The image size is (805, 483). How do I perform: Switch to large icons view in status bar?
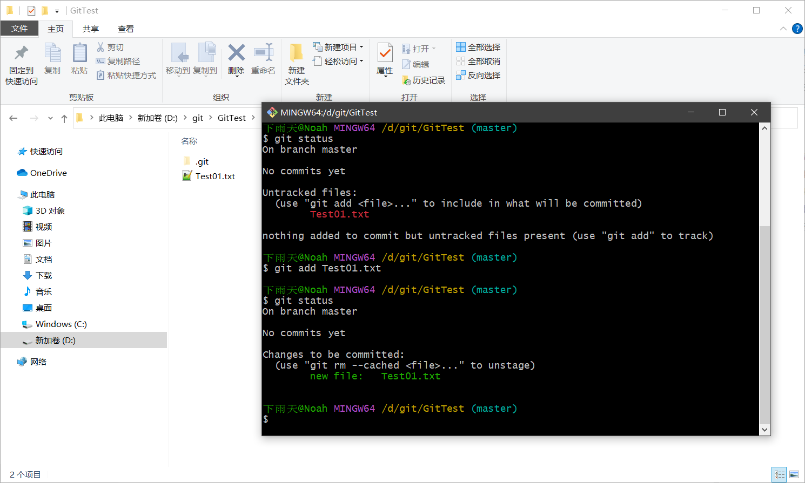[x=794, y=474]
